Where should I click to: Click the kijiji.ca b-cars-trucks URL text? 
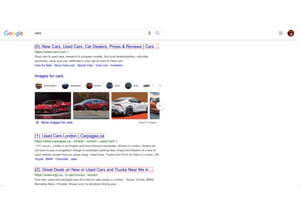click(66, 175)
